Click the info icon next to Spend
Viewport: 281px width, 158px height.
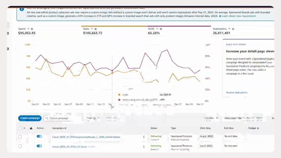tap(32, 29)
